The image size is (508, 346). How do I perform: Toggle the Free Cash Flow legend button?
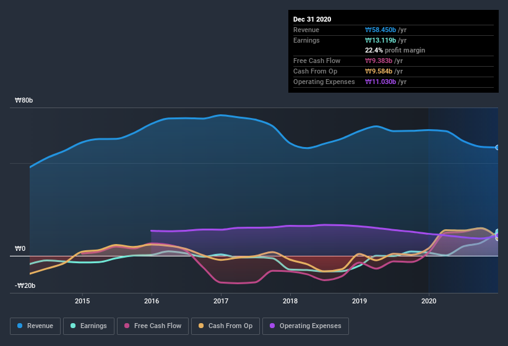coord(153,326)
